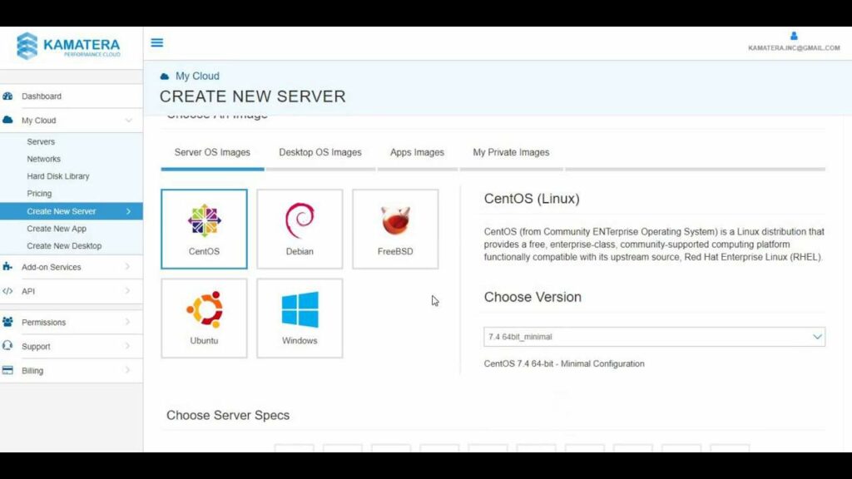Open the user account icon
Image resolution: width=852 pixels, height=479 pixels.
794,36
